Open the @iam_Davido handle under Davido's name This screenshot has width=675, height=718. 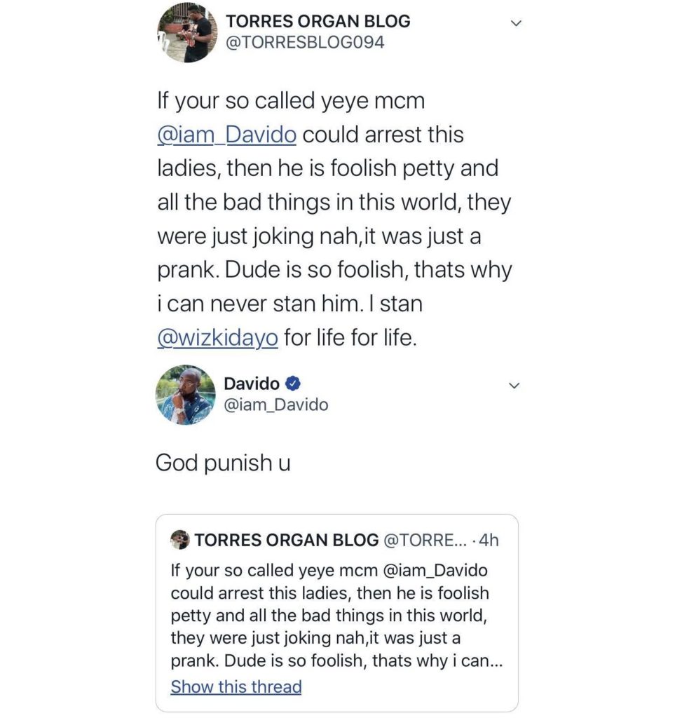pyautogui.click(x=275, y=405)
